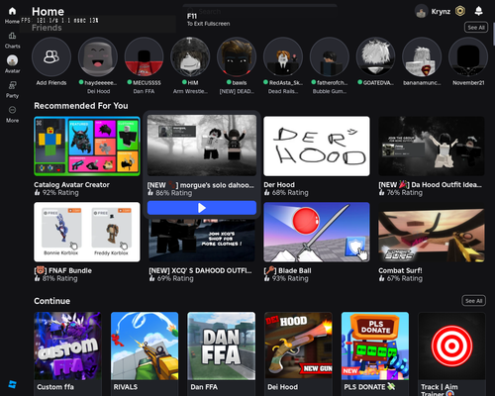Viewport: 495px width, 396px height.
Task: Click the Krynz username
Action: [x=441, y=12]
